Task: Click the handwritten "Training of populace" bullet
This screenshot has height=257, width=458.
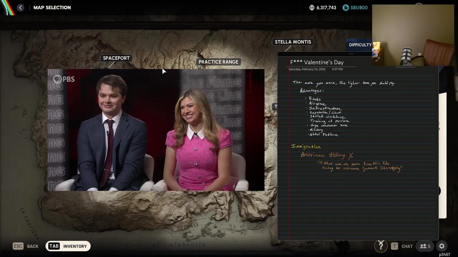Action: [329, 121]
